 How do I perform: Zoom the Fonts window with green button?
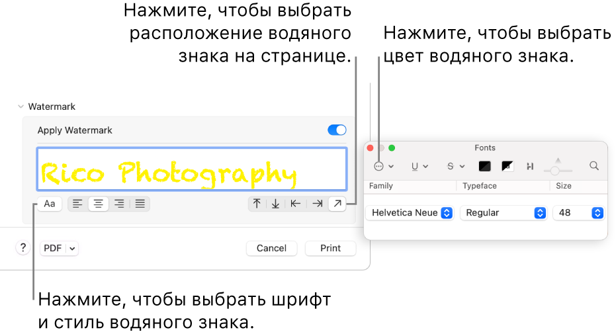click(392, 148)
